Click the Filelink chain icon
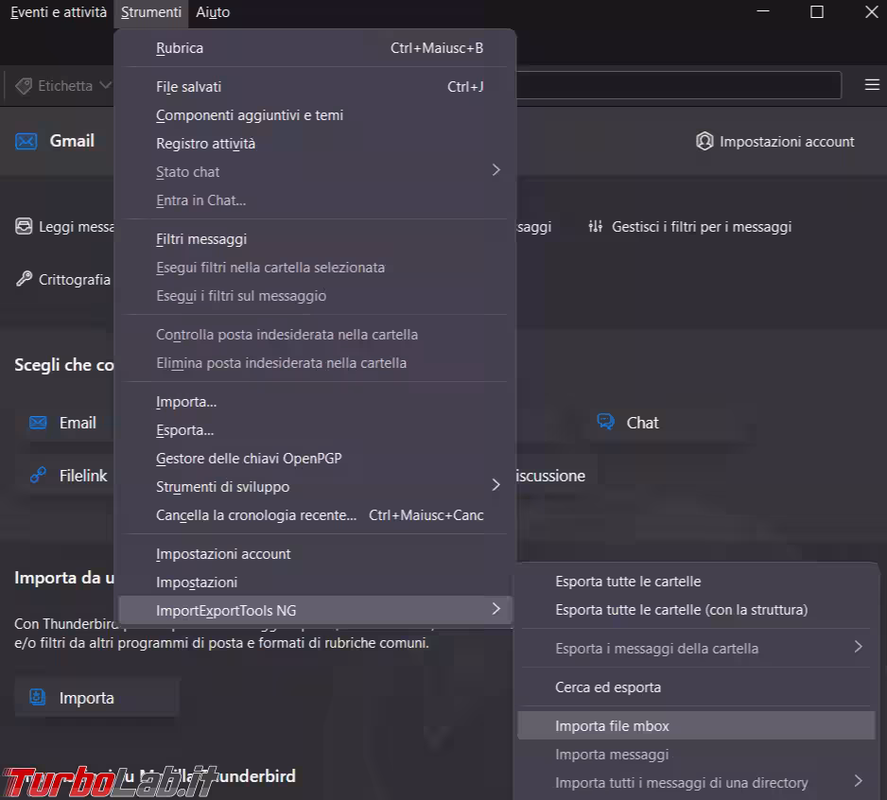 [x=38, y=476]
